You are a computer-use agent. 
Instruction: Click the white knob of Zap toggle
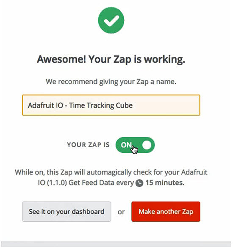tap(147, 145)
